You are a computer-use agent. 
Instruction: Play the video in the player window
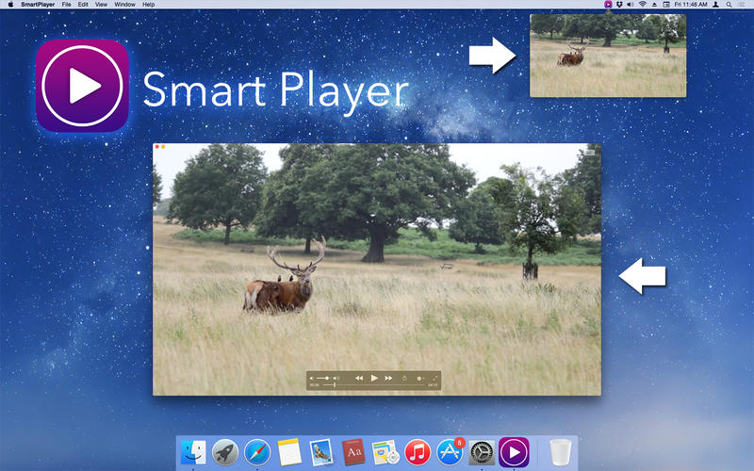(374, 379)
